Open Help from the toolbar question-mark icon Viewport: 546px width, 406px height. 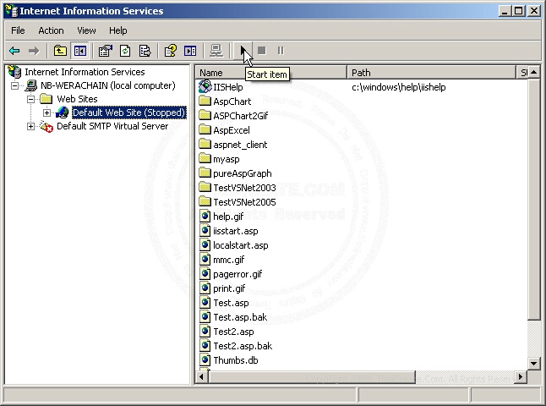pos(171,51)
